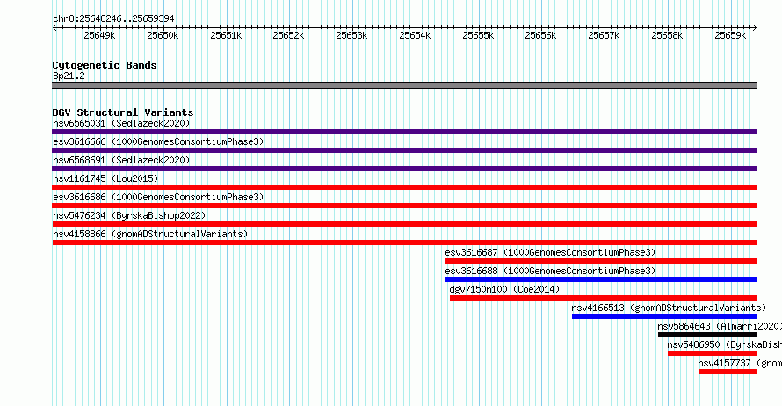Click the red bar under nsv4158866
782x406 pixels.
[404, 243]
